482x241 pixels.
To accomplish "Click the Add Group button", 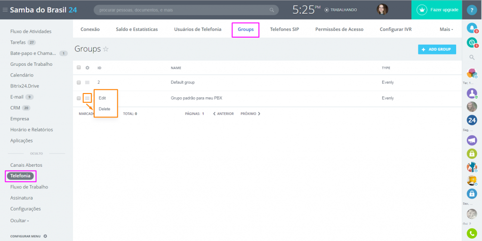I will tap(437, 49).
